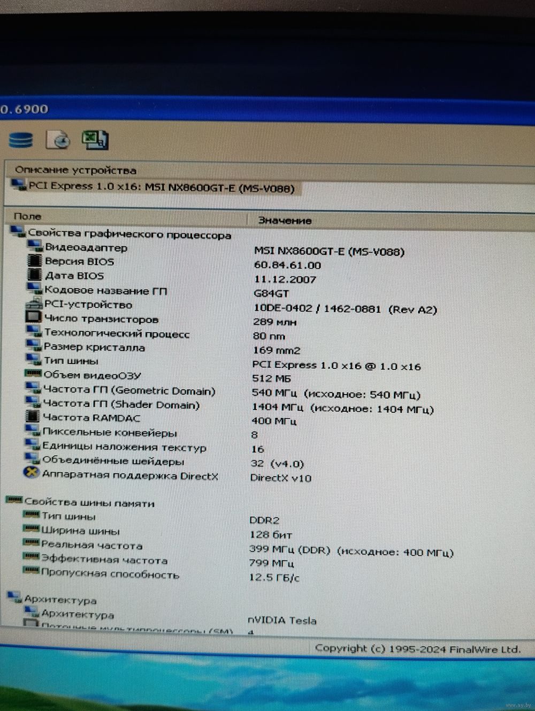
Task: Click the Поле column header
Action: pyautogui.click(x=28, y=216)
